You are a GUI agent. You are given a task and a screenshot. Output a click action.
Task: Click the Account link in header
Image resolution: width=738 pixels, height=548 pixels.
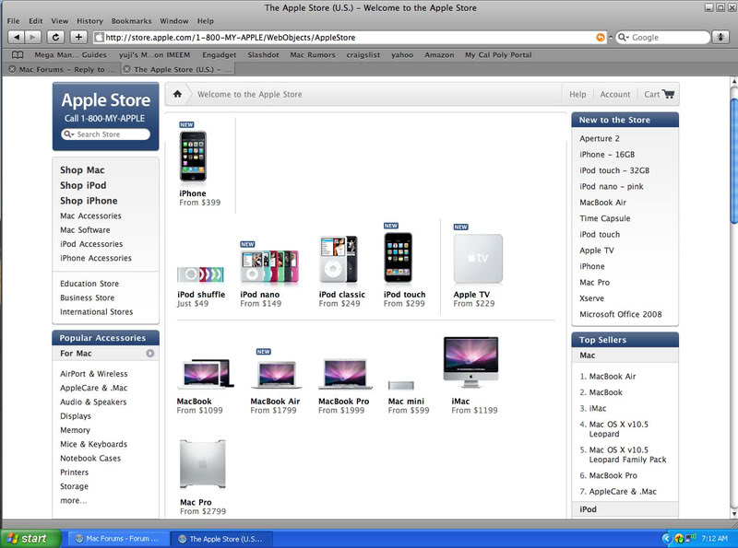click(614, 94)
